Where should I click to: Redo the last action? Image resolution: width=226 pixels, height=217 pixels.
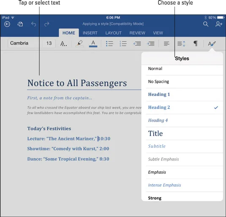point(47,24)
